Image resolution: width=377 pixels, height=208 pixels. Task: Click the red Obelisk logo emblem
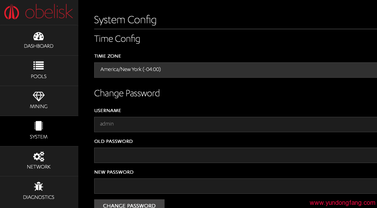(12, 12)
